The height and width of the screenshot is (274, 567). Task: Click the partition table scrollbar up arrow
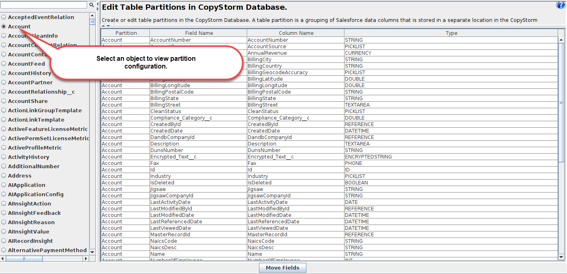point(562,39)
